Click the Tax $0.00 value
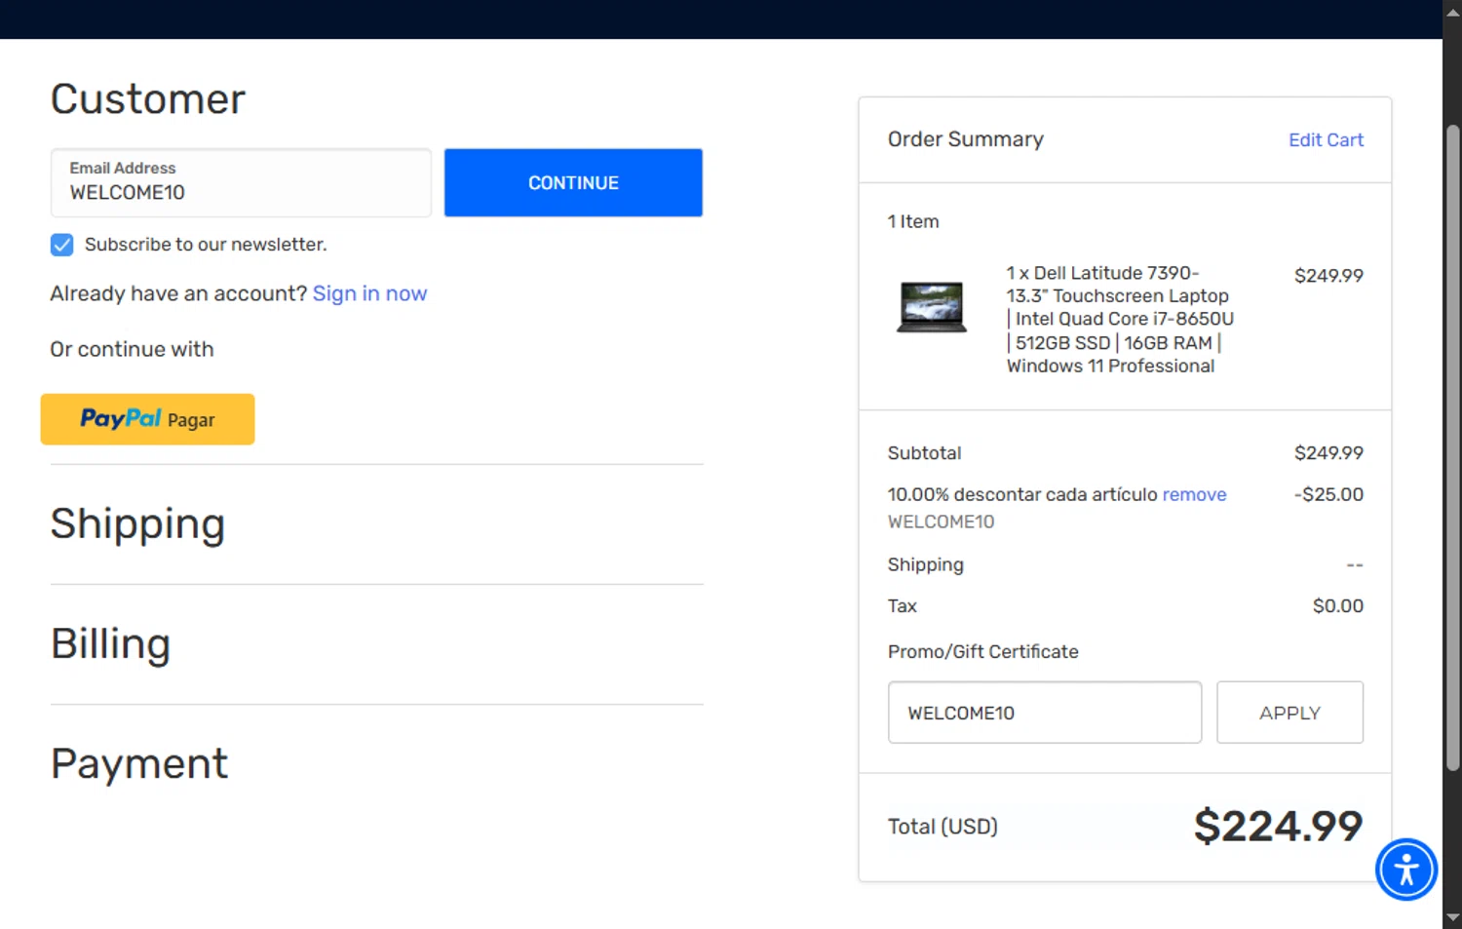The height and width of the screenshot is (929, 1462). (1338, 606)
